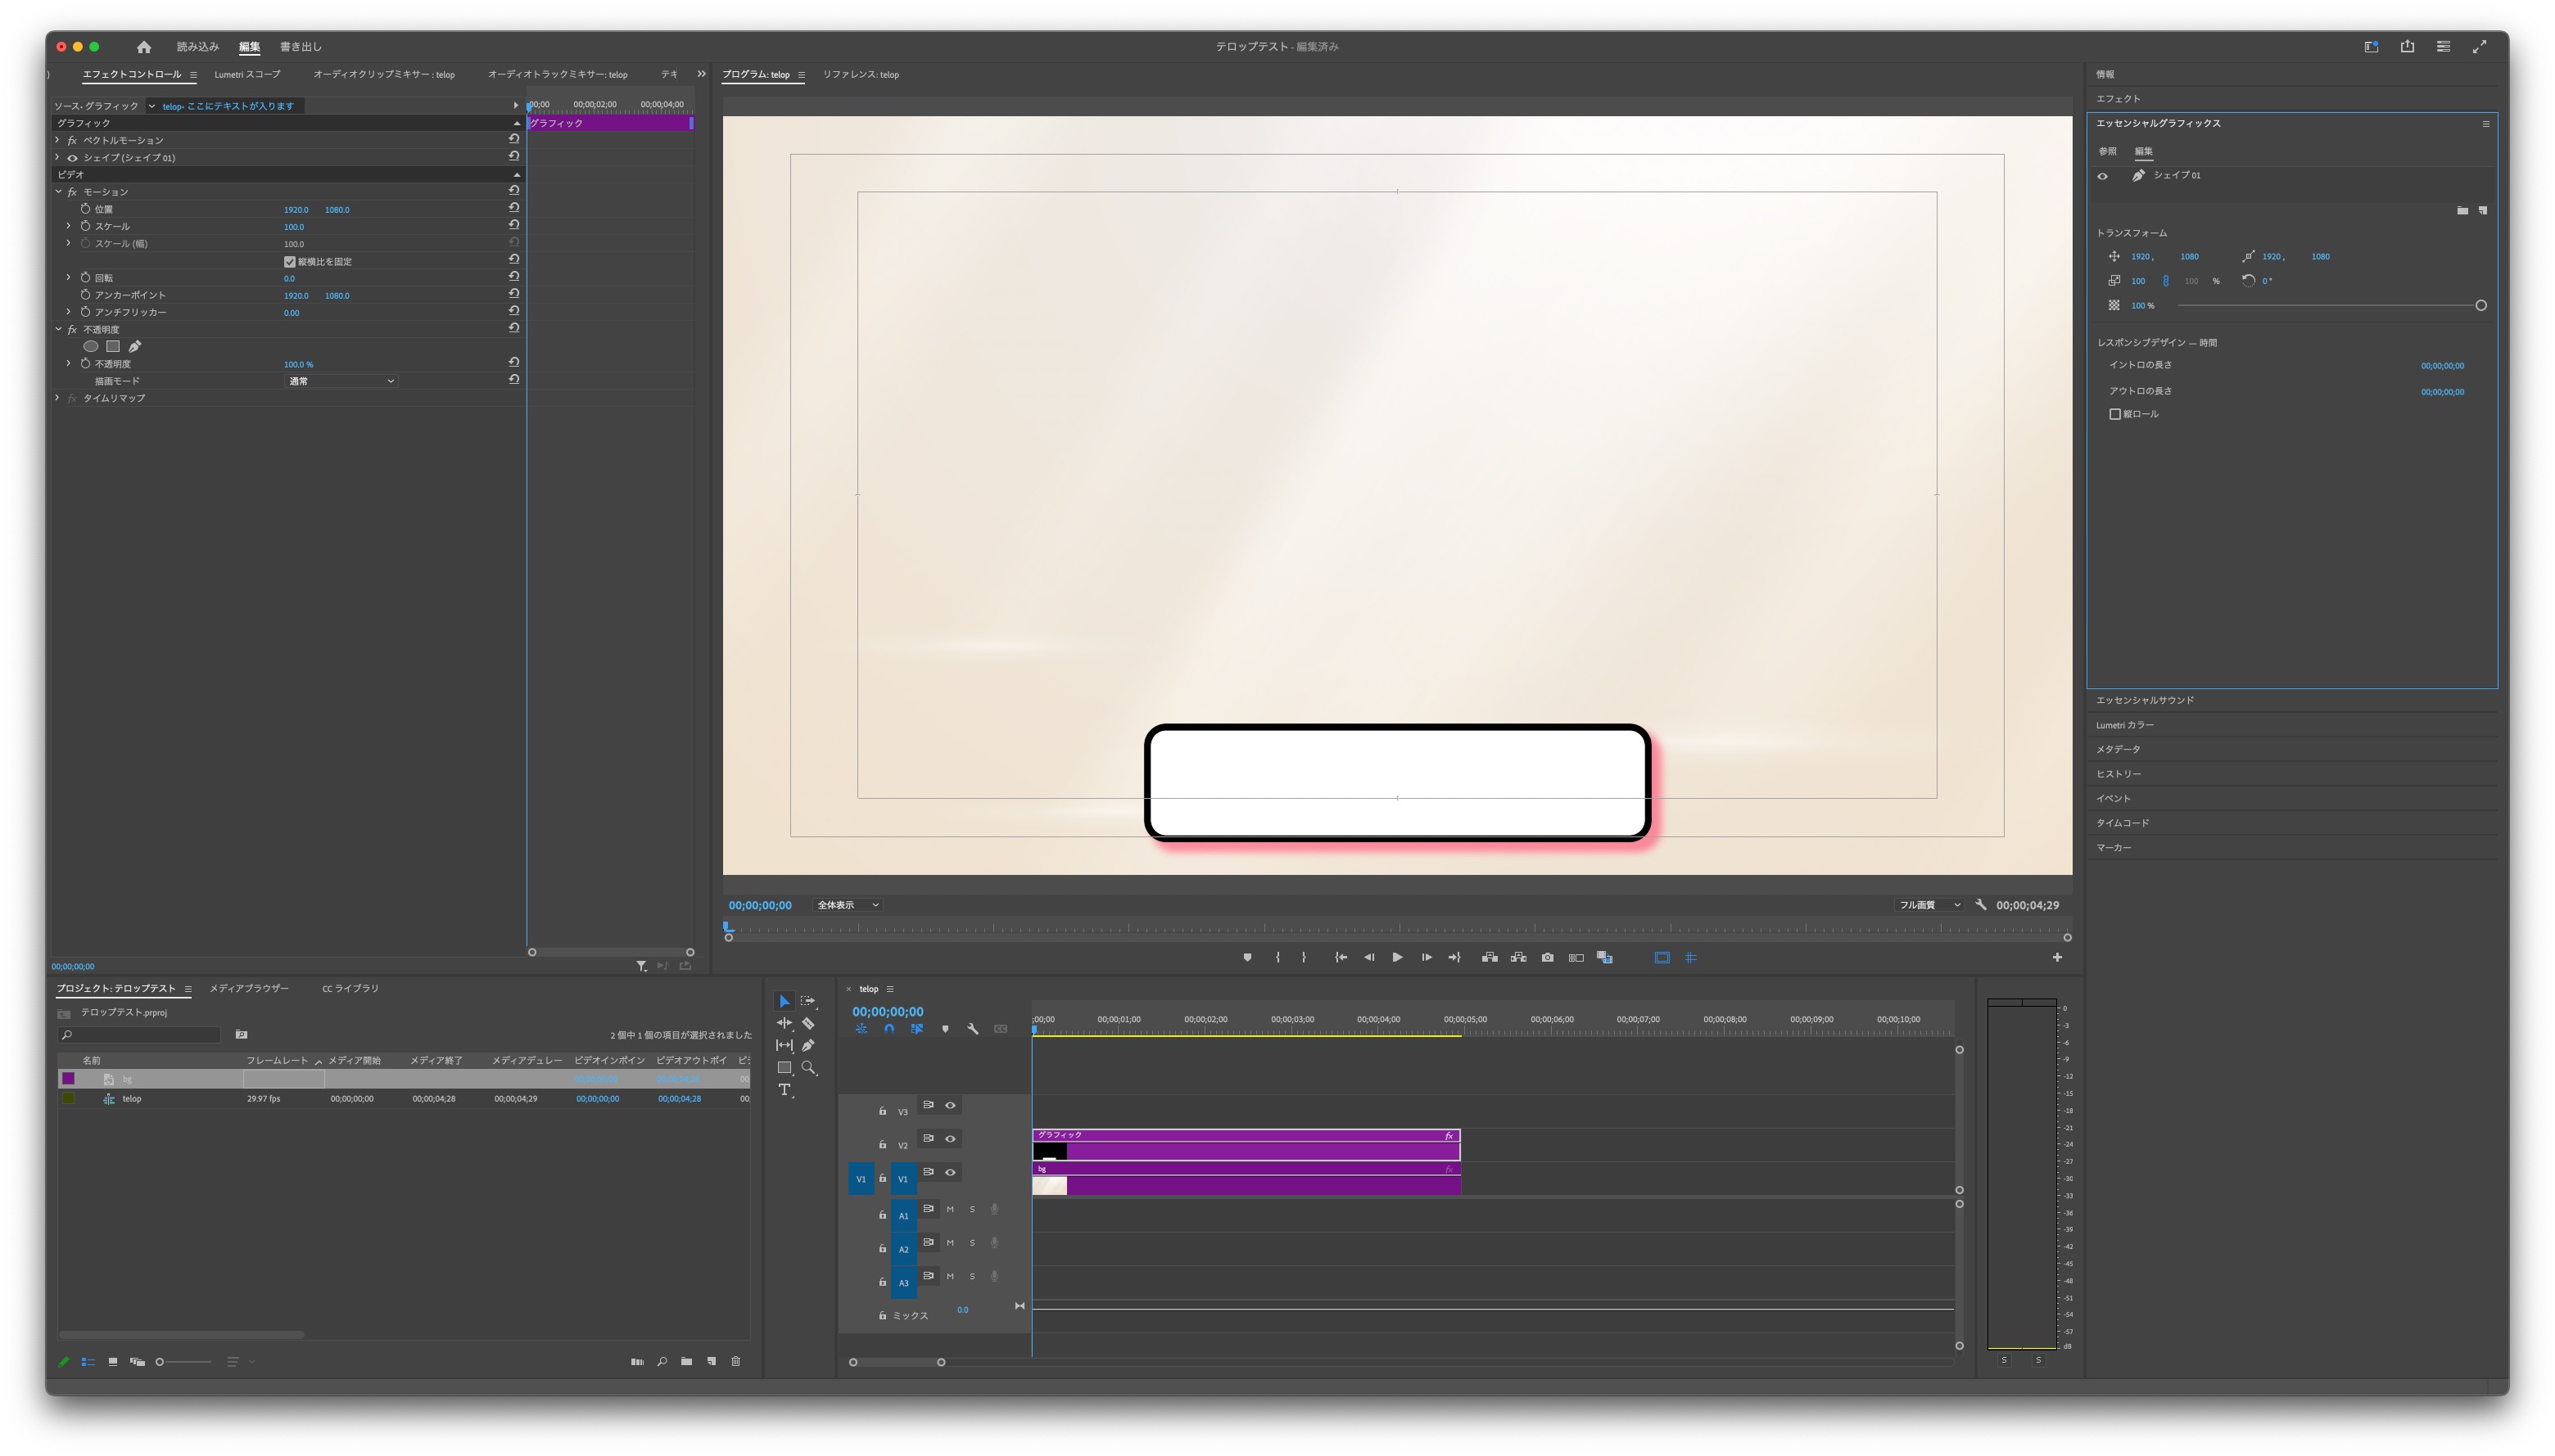Open the フル画質 playback resolution dropdown

click(x=1929, y=905)
